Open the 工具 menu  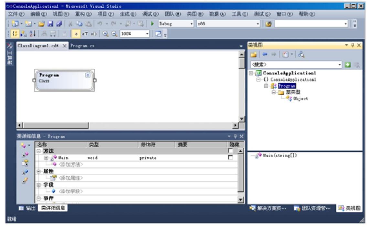click(x=239, y=14)
